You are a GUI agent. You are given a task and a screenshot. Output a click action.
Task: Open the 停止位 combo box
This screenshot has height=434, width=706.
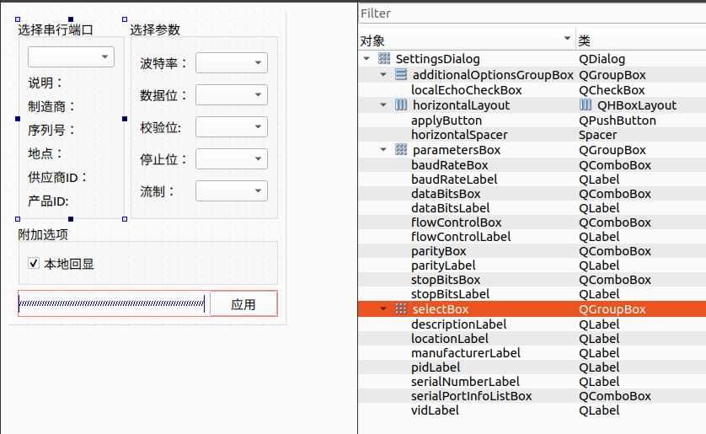232,159
